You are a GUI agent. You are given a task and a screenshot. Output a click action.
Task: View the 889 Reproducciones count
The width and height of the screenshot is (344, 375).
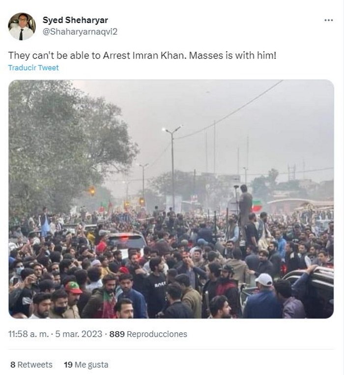[148, 334]
